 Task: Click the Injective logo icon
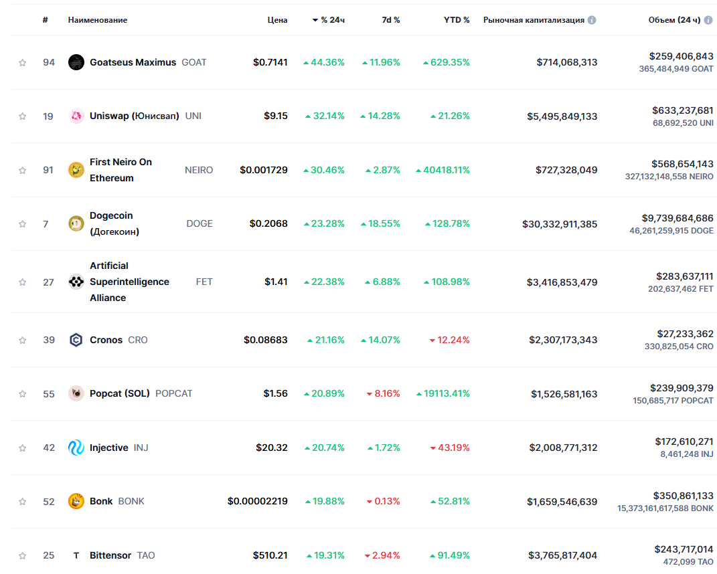(x=76, y=448)
